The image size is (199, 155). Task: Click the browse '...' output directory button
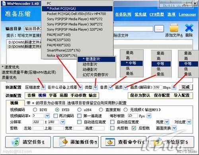click(159, 29)
